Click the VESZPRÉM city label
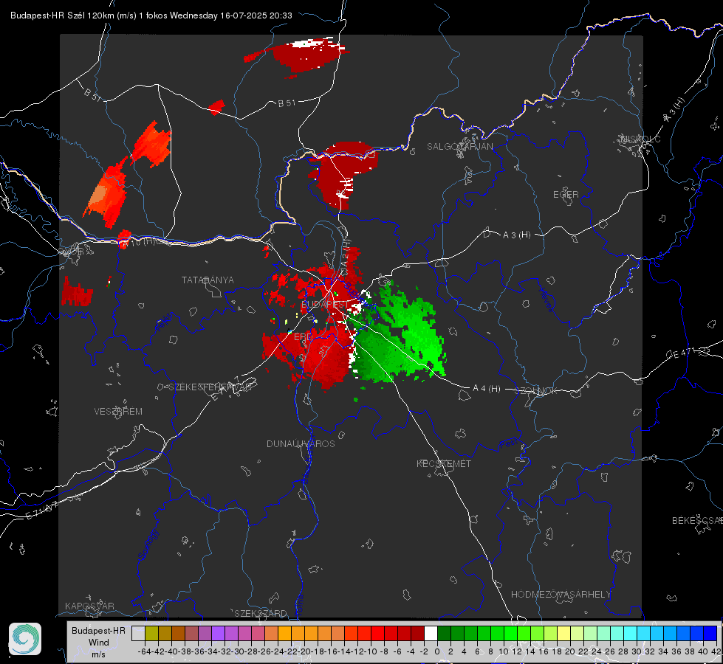Viewport: 723px width, 664px height. pyautogui.click(x=118, y=412)
